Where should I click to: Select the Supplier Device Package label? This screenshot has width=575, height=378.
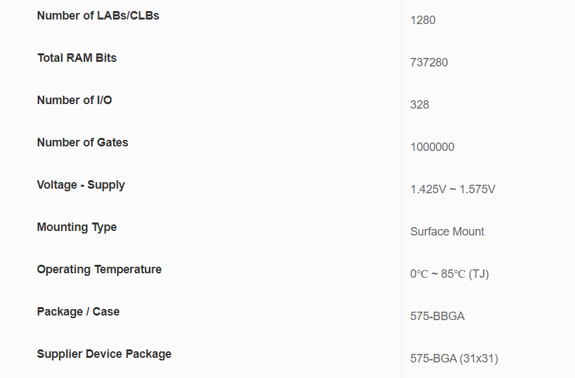click(x=104, y=354)
